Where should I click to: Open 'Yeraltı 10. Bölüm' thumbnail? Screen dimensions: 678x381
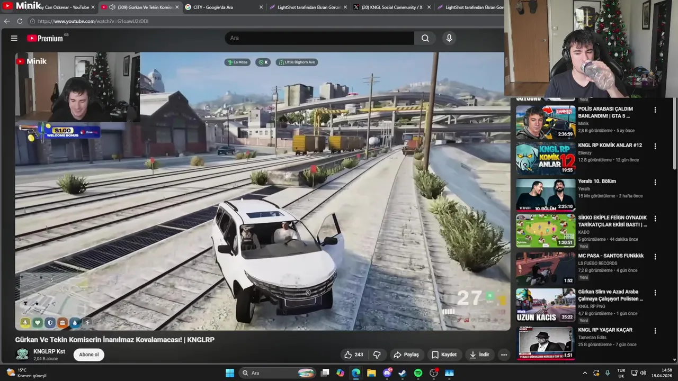click(x=546, y=194)
